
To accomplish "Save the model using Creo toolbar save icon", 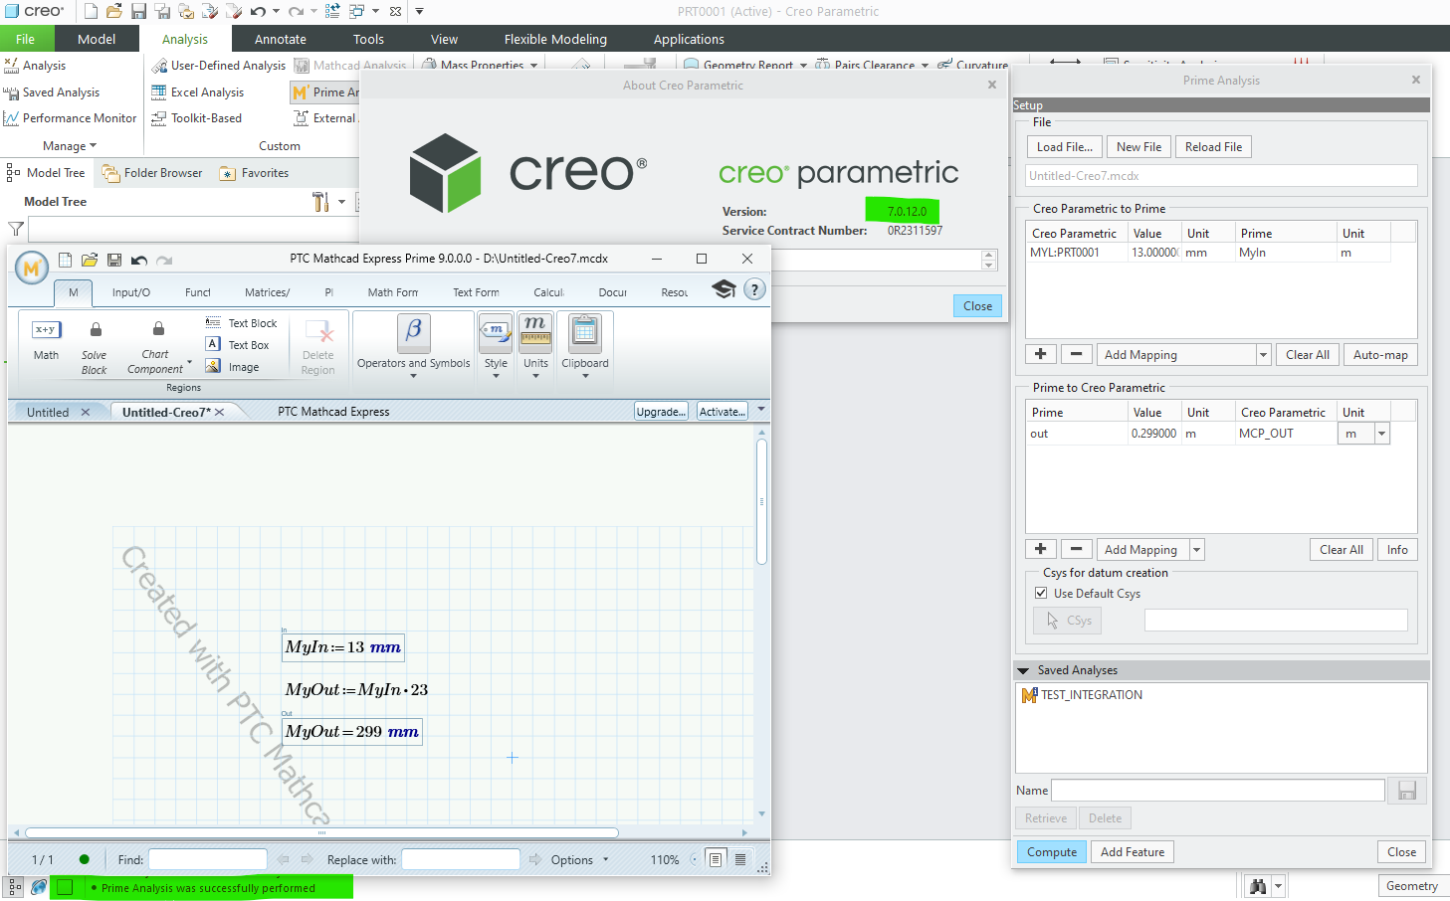I will coord(138,11).
